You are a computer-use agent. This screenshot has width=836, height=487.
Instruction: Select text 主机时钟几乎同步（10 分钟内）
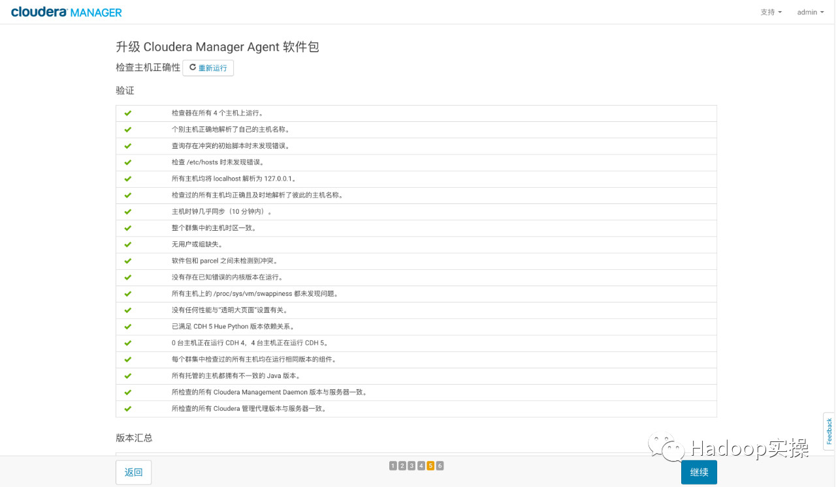pos(222,212)
